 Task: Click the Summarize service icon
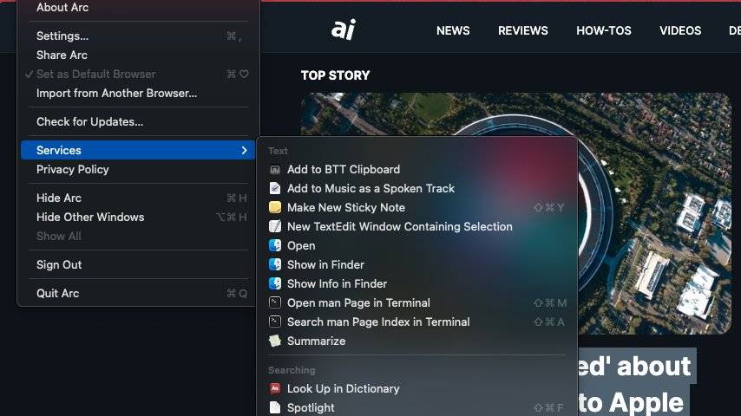tap(275, 341)
